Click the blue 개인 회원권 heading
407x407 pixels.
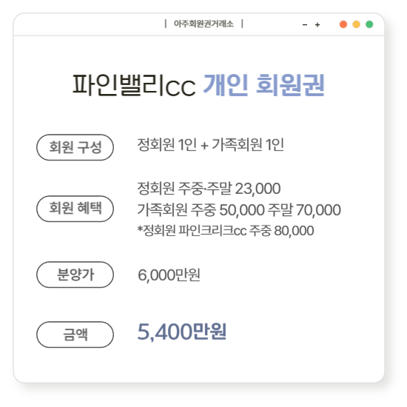coord(263,85)
